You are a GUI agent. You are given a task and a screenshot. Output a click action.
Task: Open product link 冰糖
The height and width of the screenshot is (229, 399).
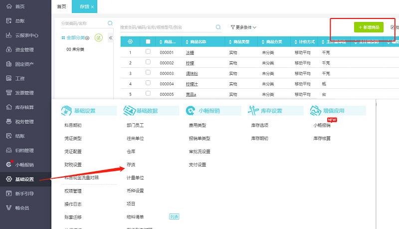pyautogui.click(x=190, y=53)
